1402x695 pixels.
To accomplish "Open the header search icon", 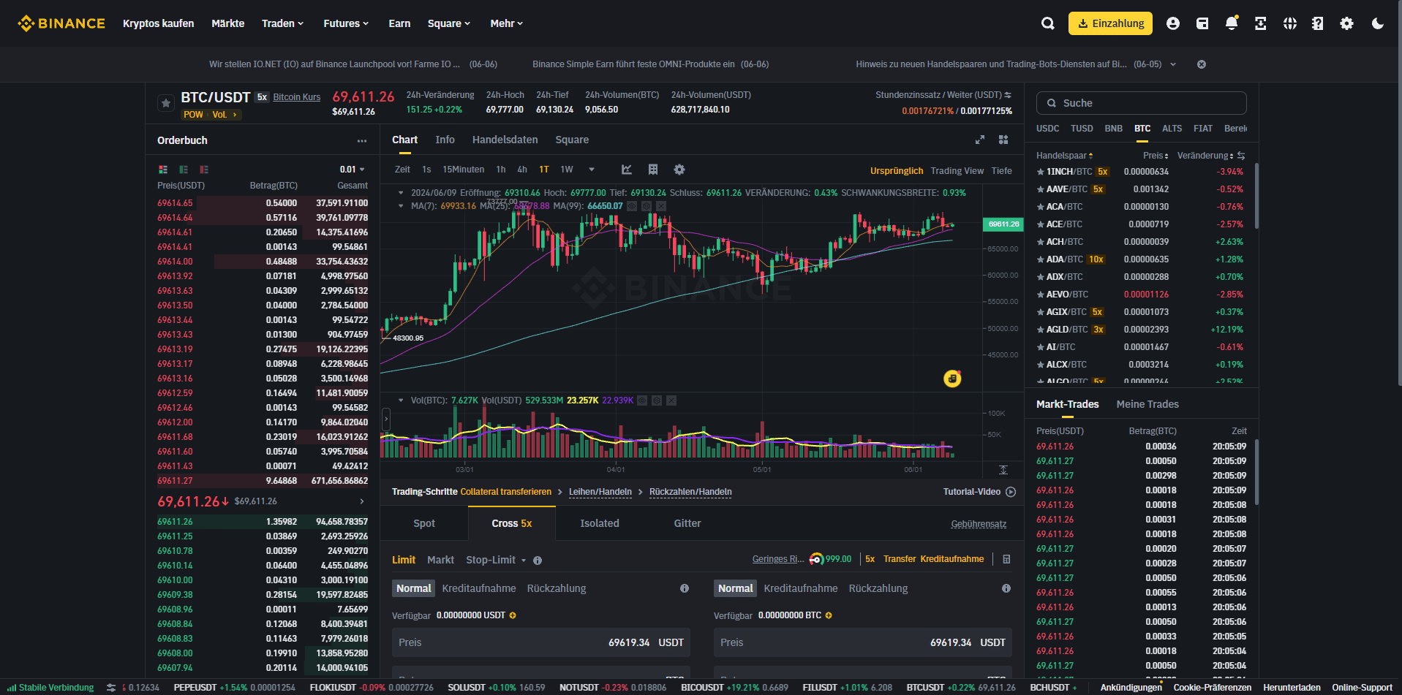I will [x=1047, y=23].
